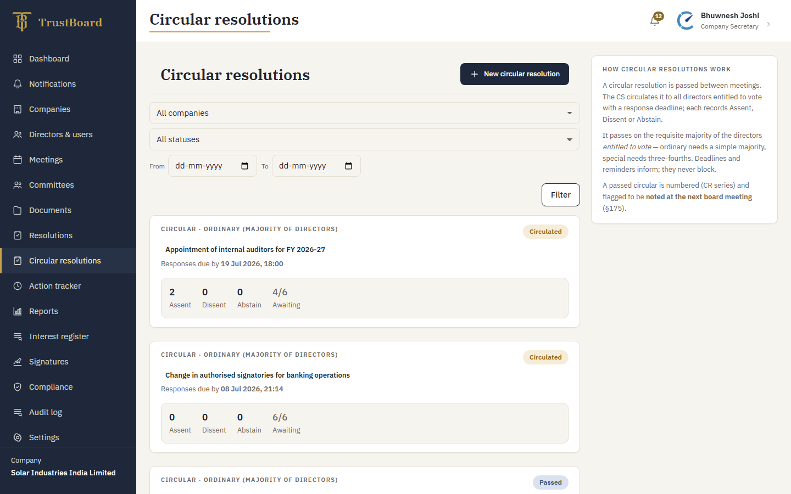The width and height of the screenshot is (791, 494).
Task: Click the Documents file icon
Action: click(18, 210)
